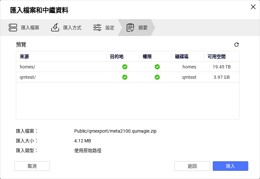This screenshot has width=260, height=179.
Task: Click the homes volume cell
Action: [x=189, y=67]
